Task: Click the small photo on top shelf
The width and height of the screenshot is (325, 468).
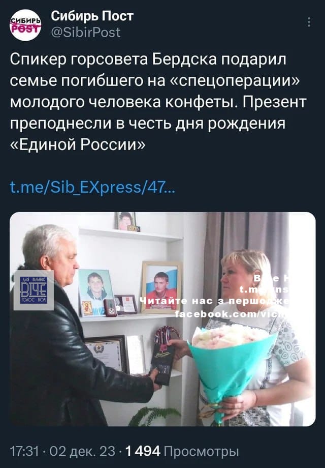Action: pyautogui.click(x=126, y=221)
